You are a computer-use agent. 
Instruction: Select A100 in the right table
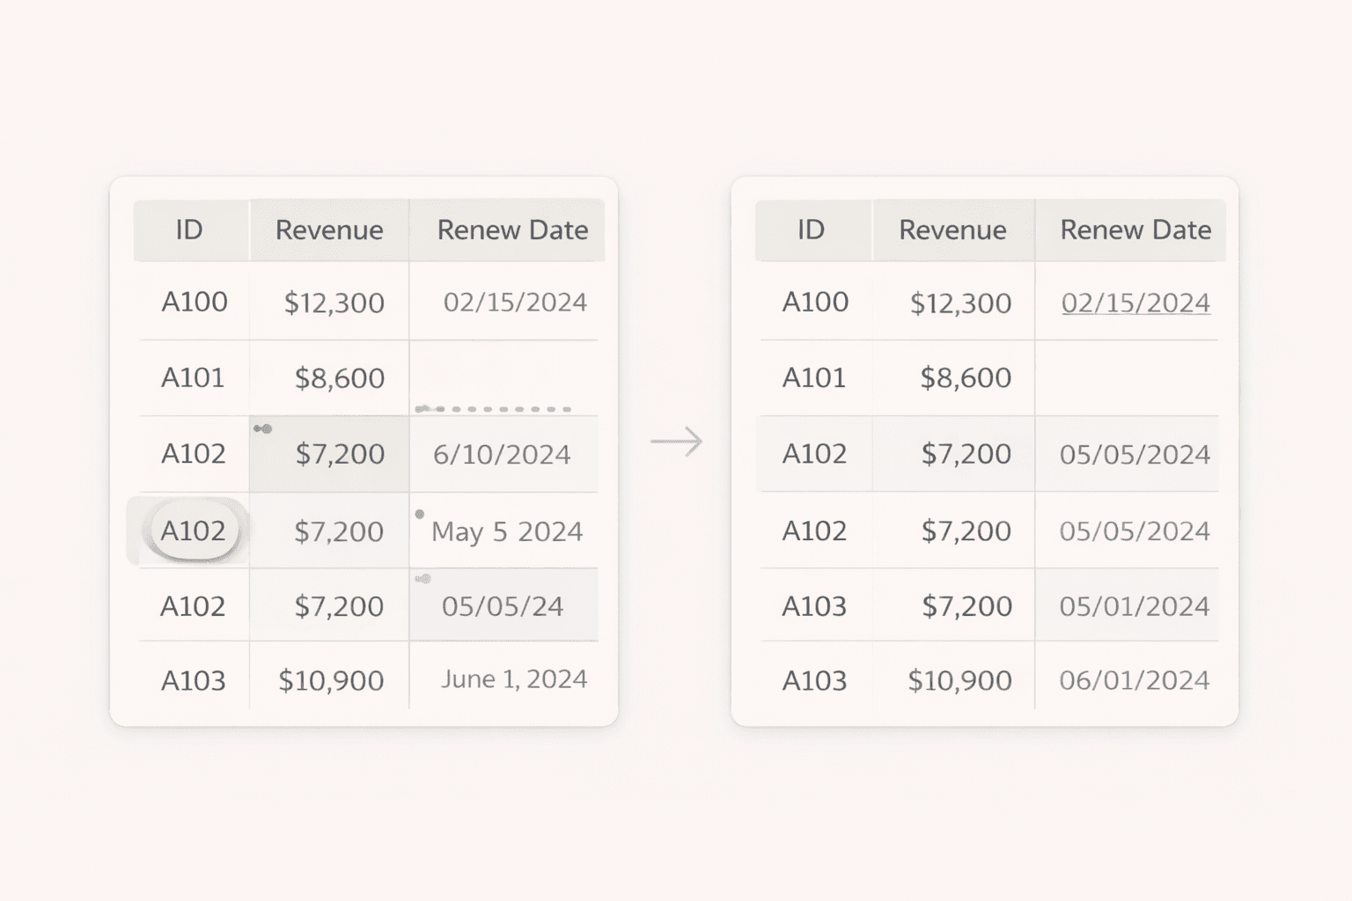pos(815,302)
